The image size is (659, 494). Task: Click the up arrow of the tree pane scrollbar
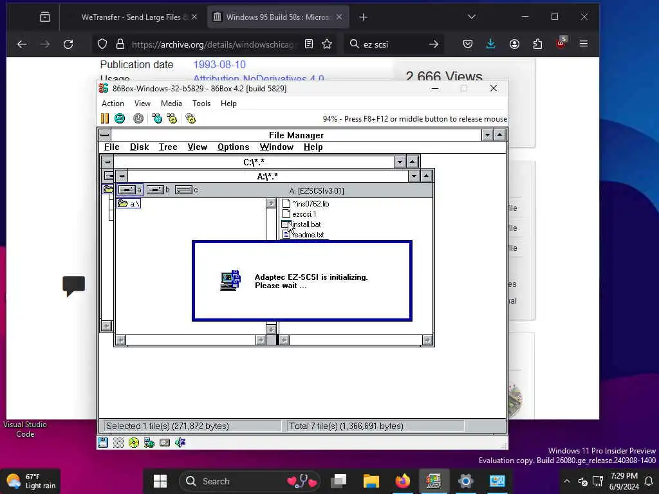tap(271, 203)
